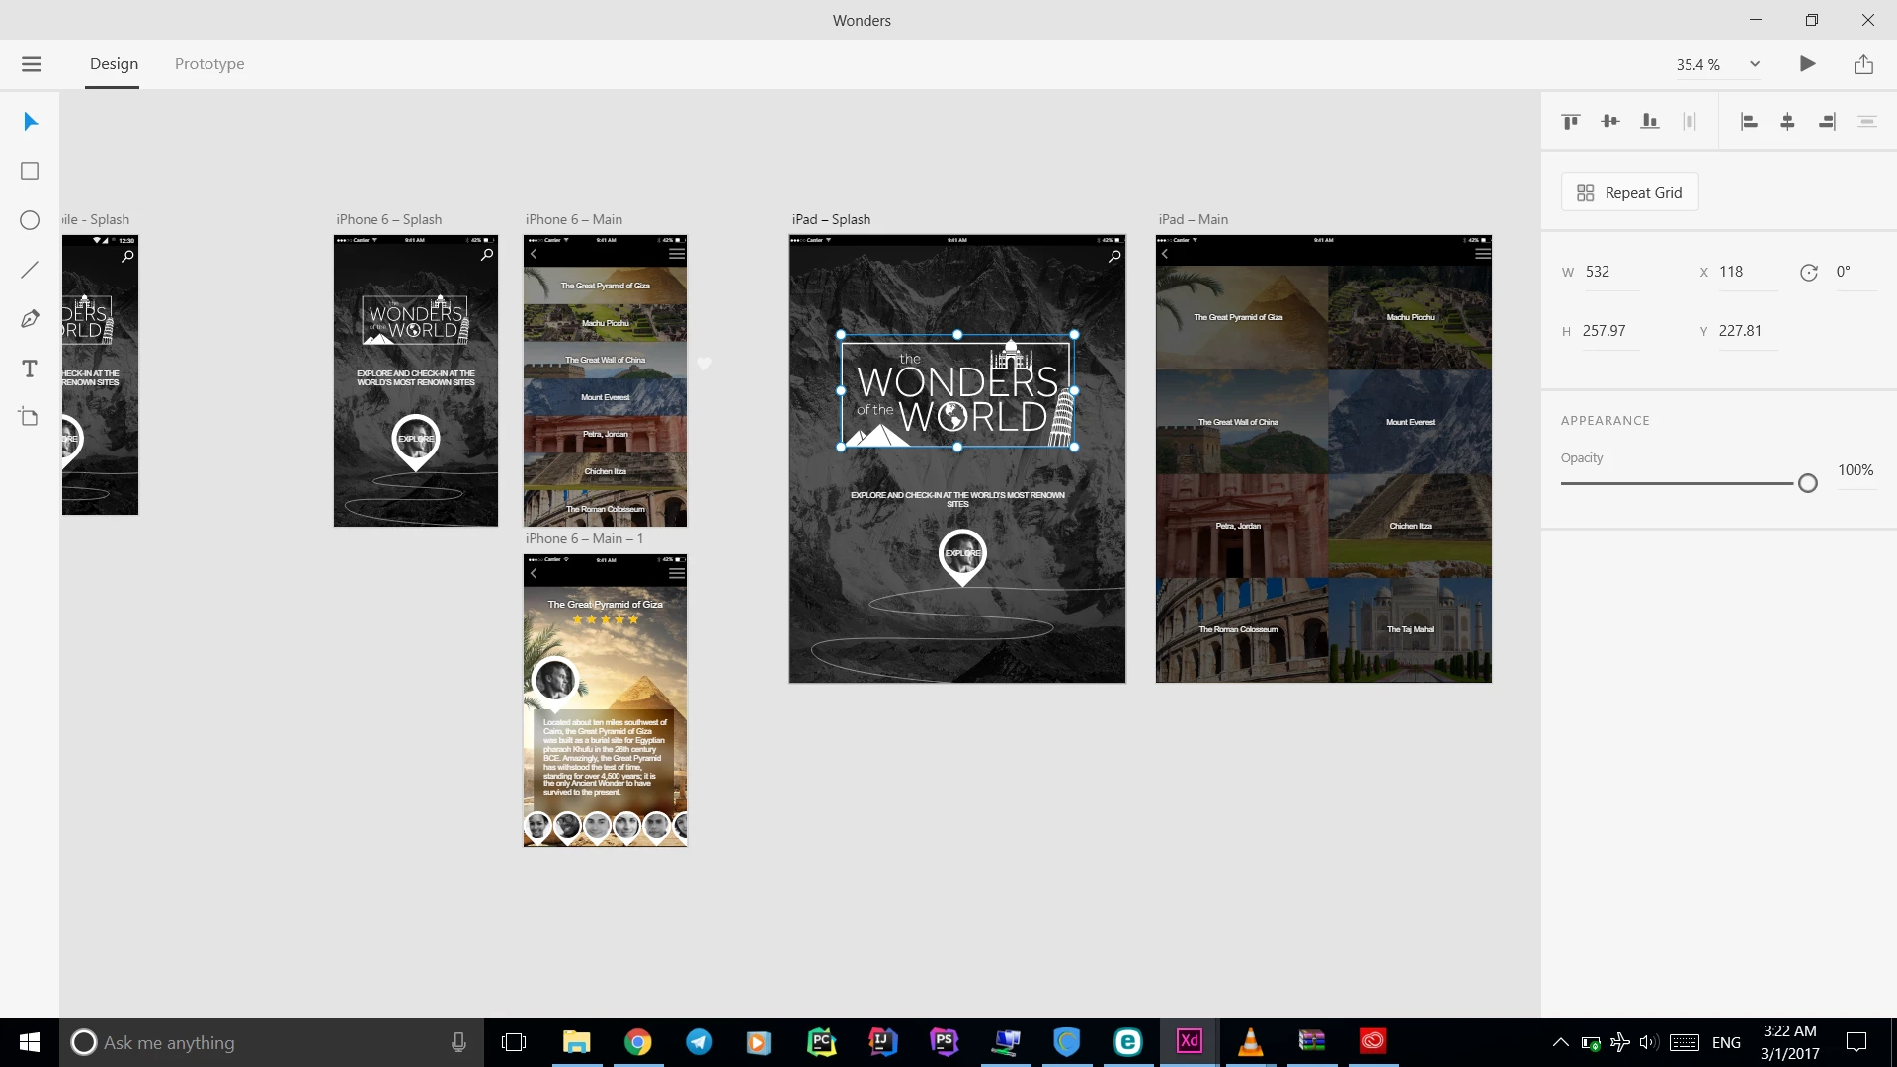Align selection horizontal centers

[x=1787, y=122]
